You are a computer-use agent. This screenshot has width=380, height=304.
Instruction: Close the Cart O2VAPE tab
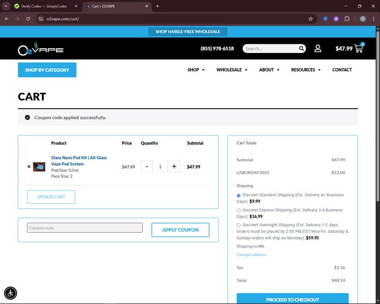(147, 7)
